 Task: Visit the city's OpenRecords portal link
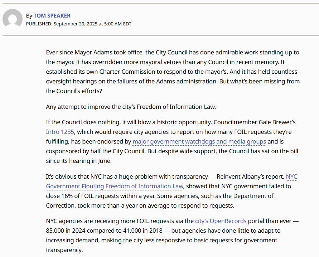[x=221, y=221]
